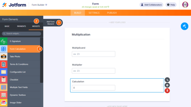
Task: Delete Calculation field with red trash icon
Action: tap(167, 91)
